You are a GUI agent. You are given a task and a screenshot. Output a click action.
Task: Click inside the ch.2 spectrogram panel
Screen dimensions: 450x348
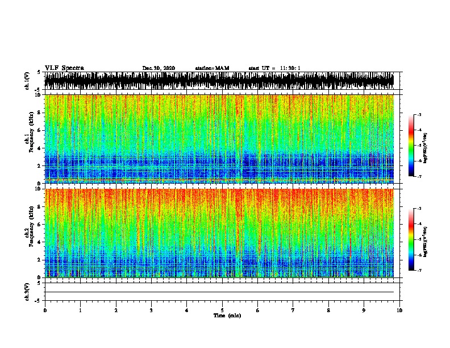219,233
